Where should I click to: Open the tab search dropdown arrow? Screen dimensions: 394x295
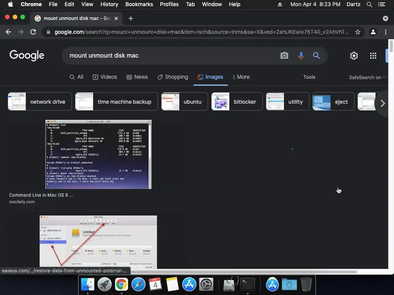[x=386, y=18]
